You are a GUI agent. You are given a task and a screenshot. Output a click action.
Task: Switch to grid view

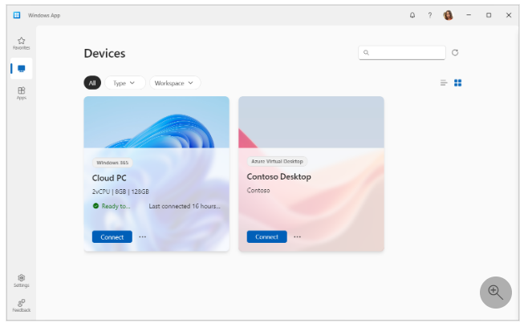click(458, 83)
